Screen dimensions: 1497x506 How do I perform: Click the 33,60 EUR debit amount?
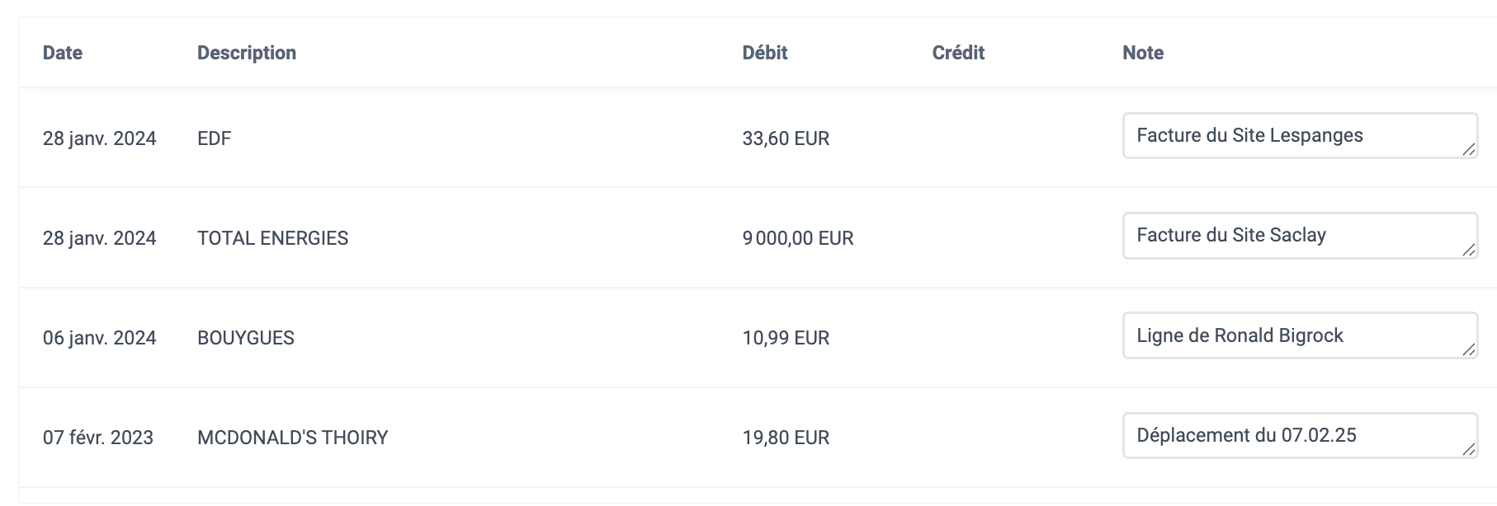[x=786, y=138]
